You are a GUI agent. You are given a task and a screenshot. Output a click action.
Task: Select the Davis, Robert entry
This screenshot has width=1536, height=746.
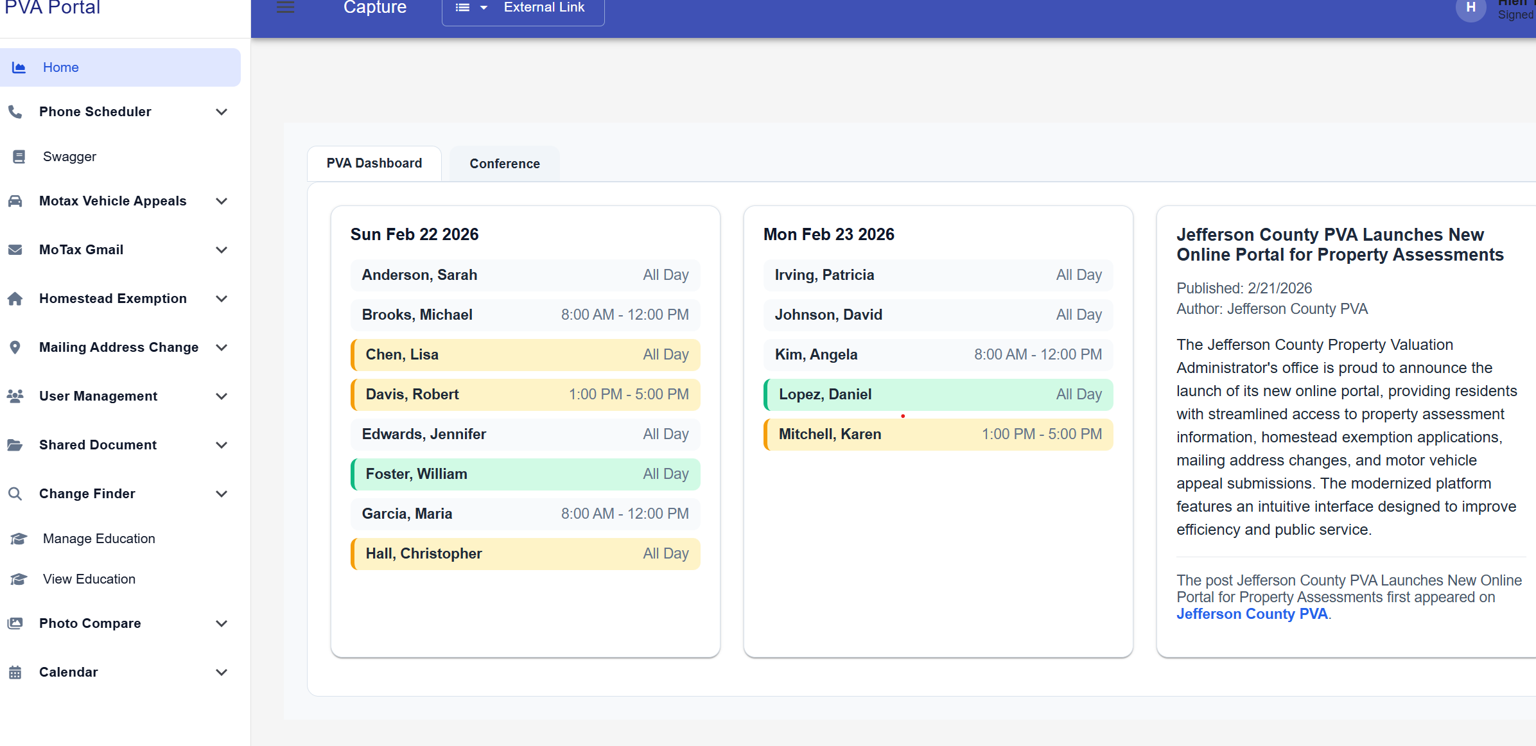(525, 394)
